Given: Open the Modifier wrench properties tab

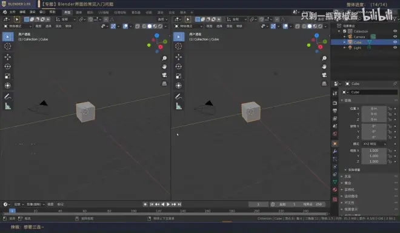Looking at the screenshot, I should click(x=335, y=151).
